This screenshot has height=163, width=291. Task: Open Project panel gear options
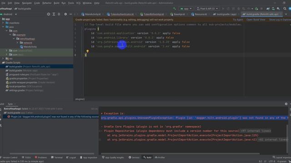(x=65, y=14)
